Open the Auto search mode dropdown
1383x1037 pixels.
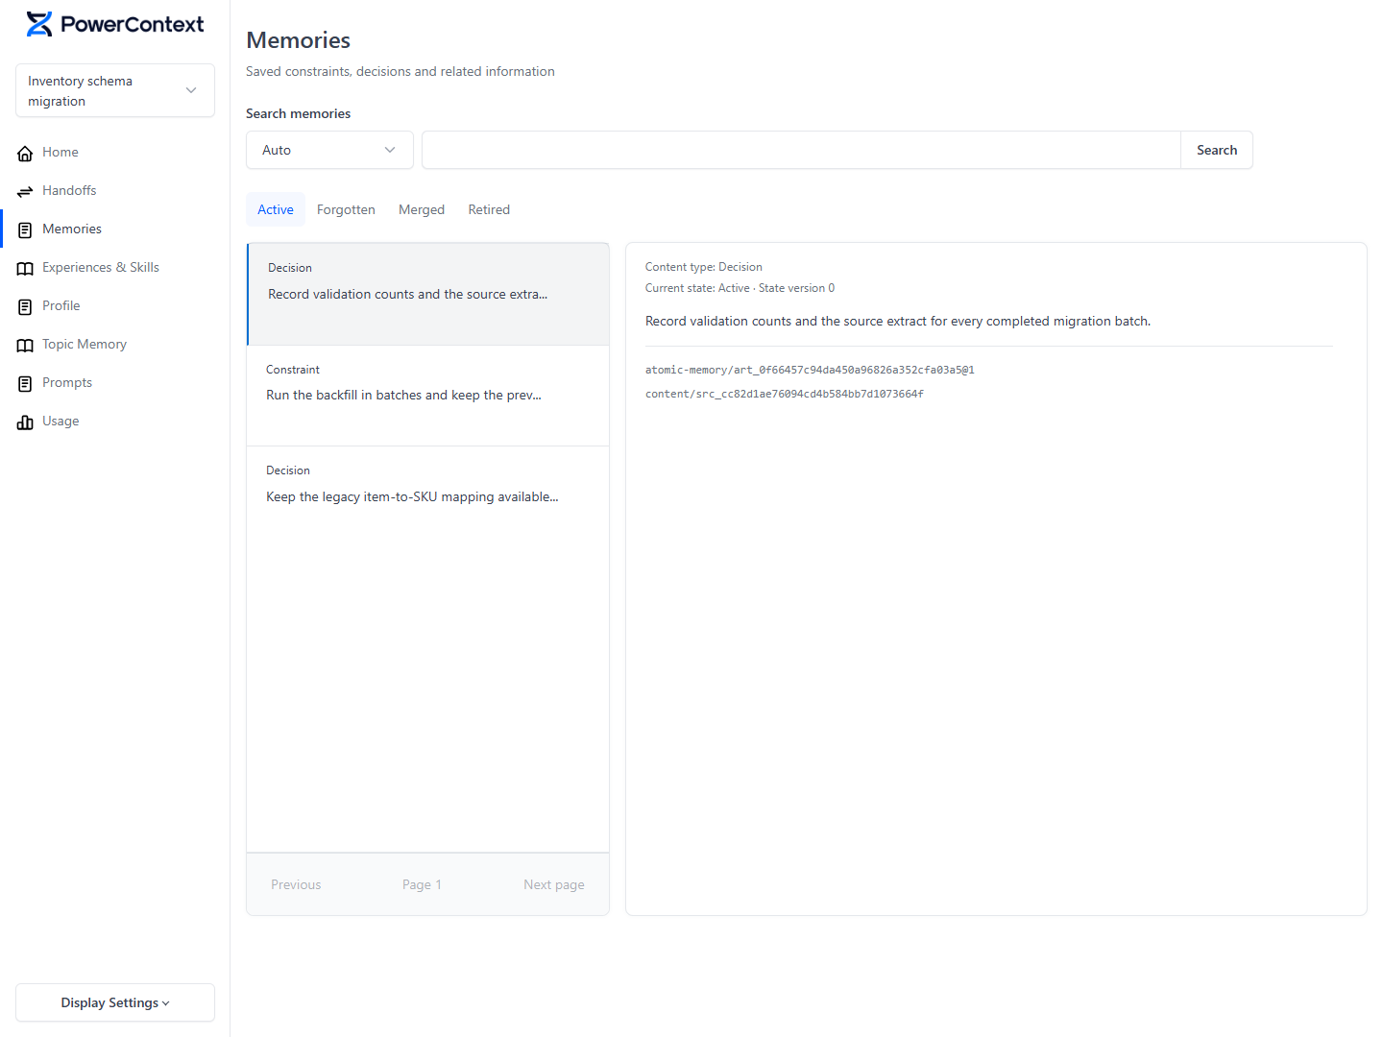[329, 150]
